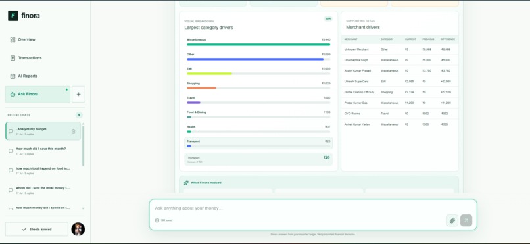
Task: Click the recent chats count badge
Action: click(79, 115)
